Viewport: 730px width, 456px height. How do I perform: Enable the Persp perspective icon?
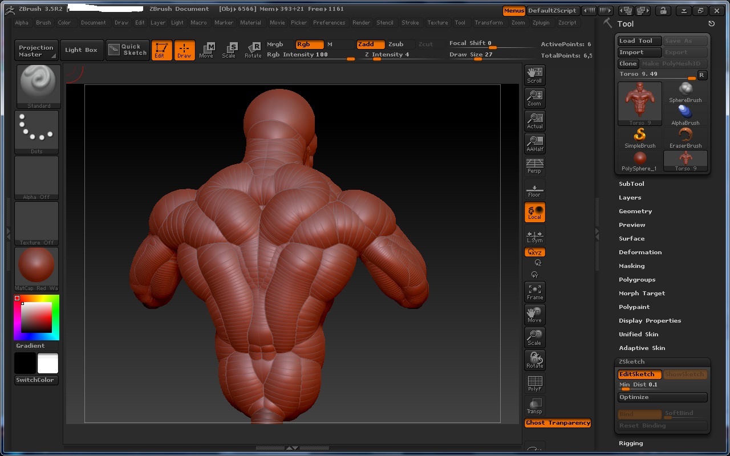point(534,166)
